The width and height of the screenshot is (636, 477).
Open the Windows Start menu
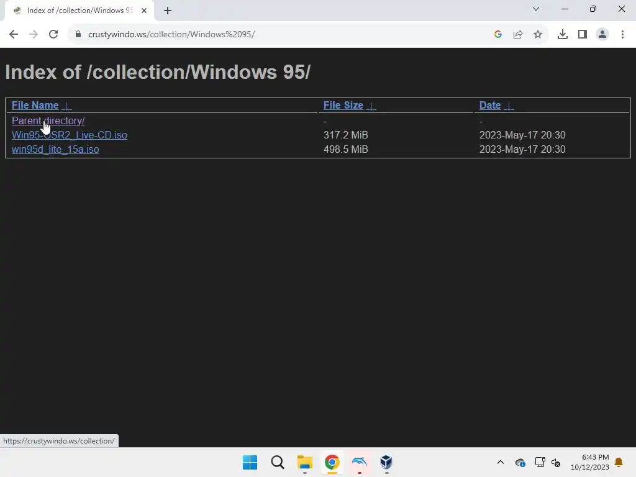(250, 462)
